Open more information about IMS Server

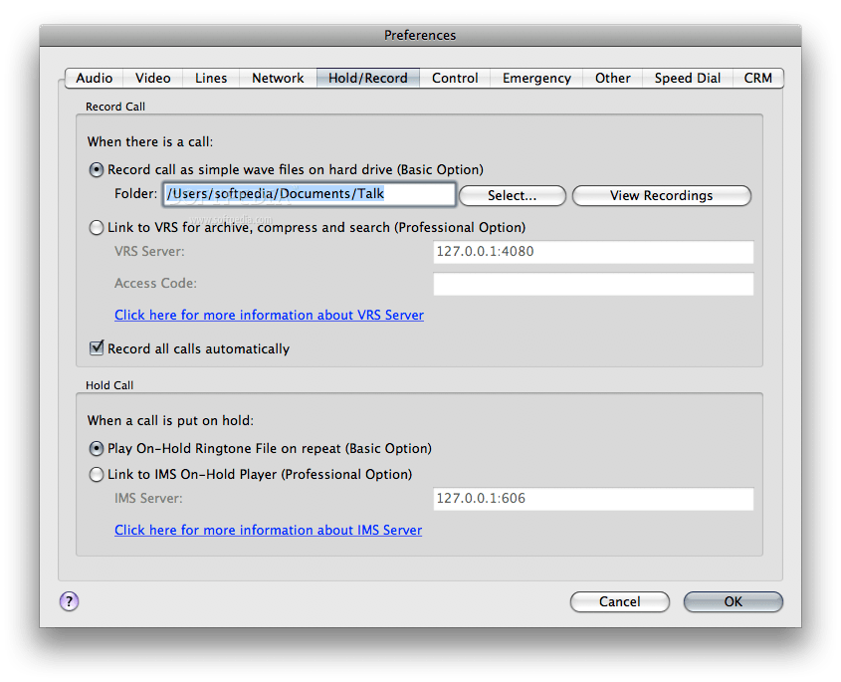pyautogui.click(x=268, y=530)
